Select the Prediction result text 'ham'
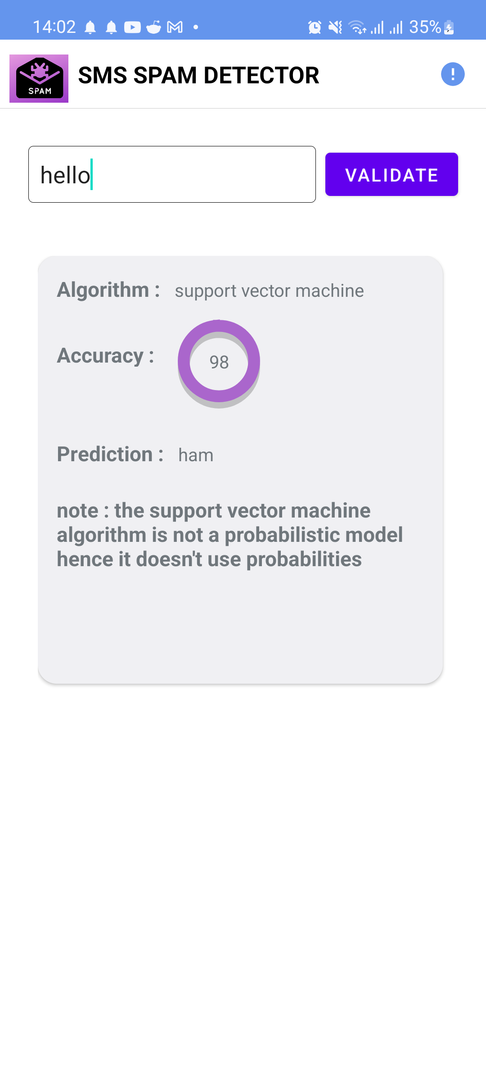Screen dimensions: 486x1081 click(195, 454)
